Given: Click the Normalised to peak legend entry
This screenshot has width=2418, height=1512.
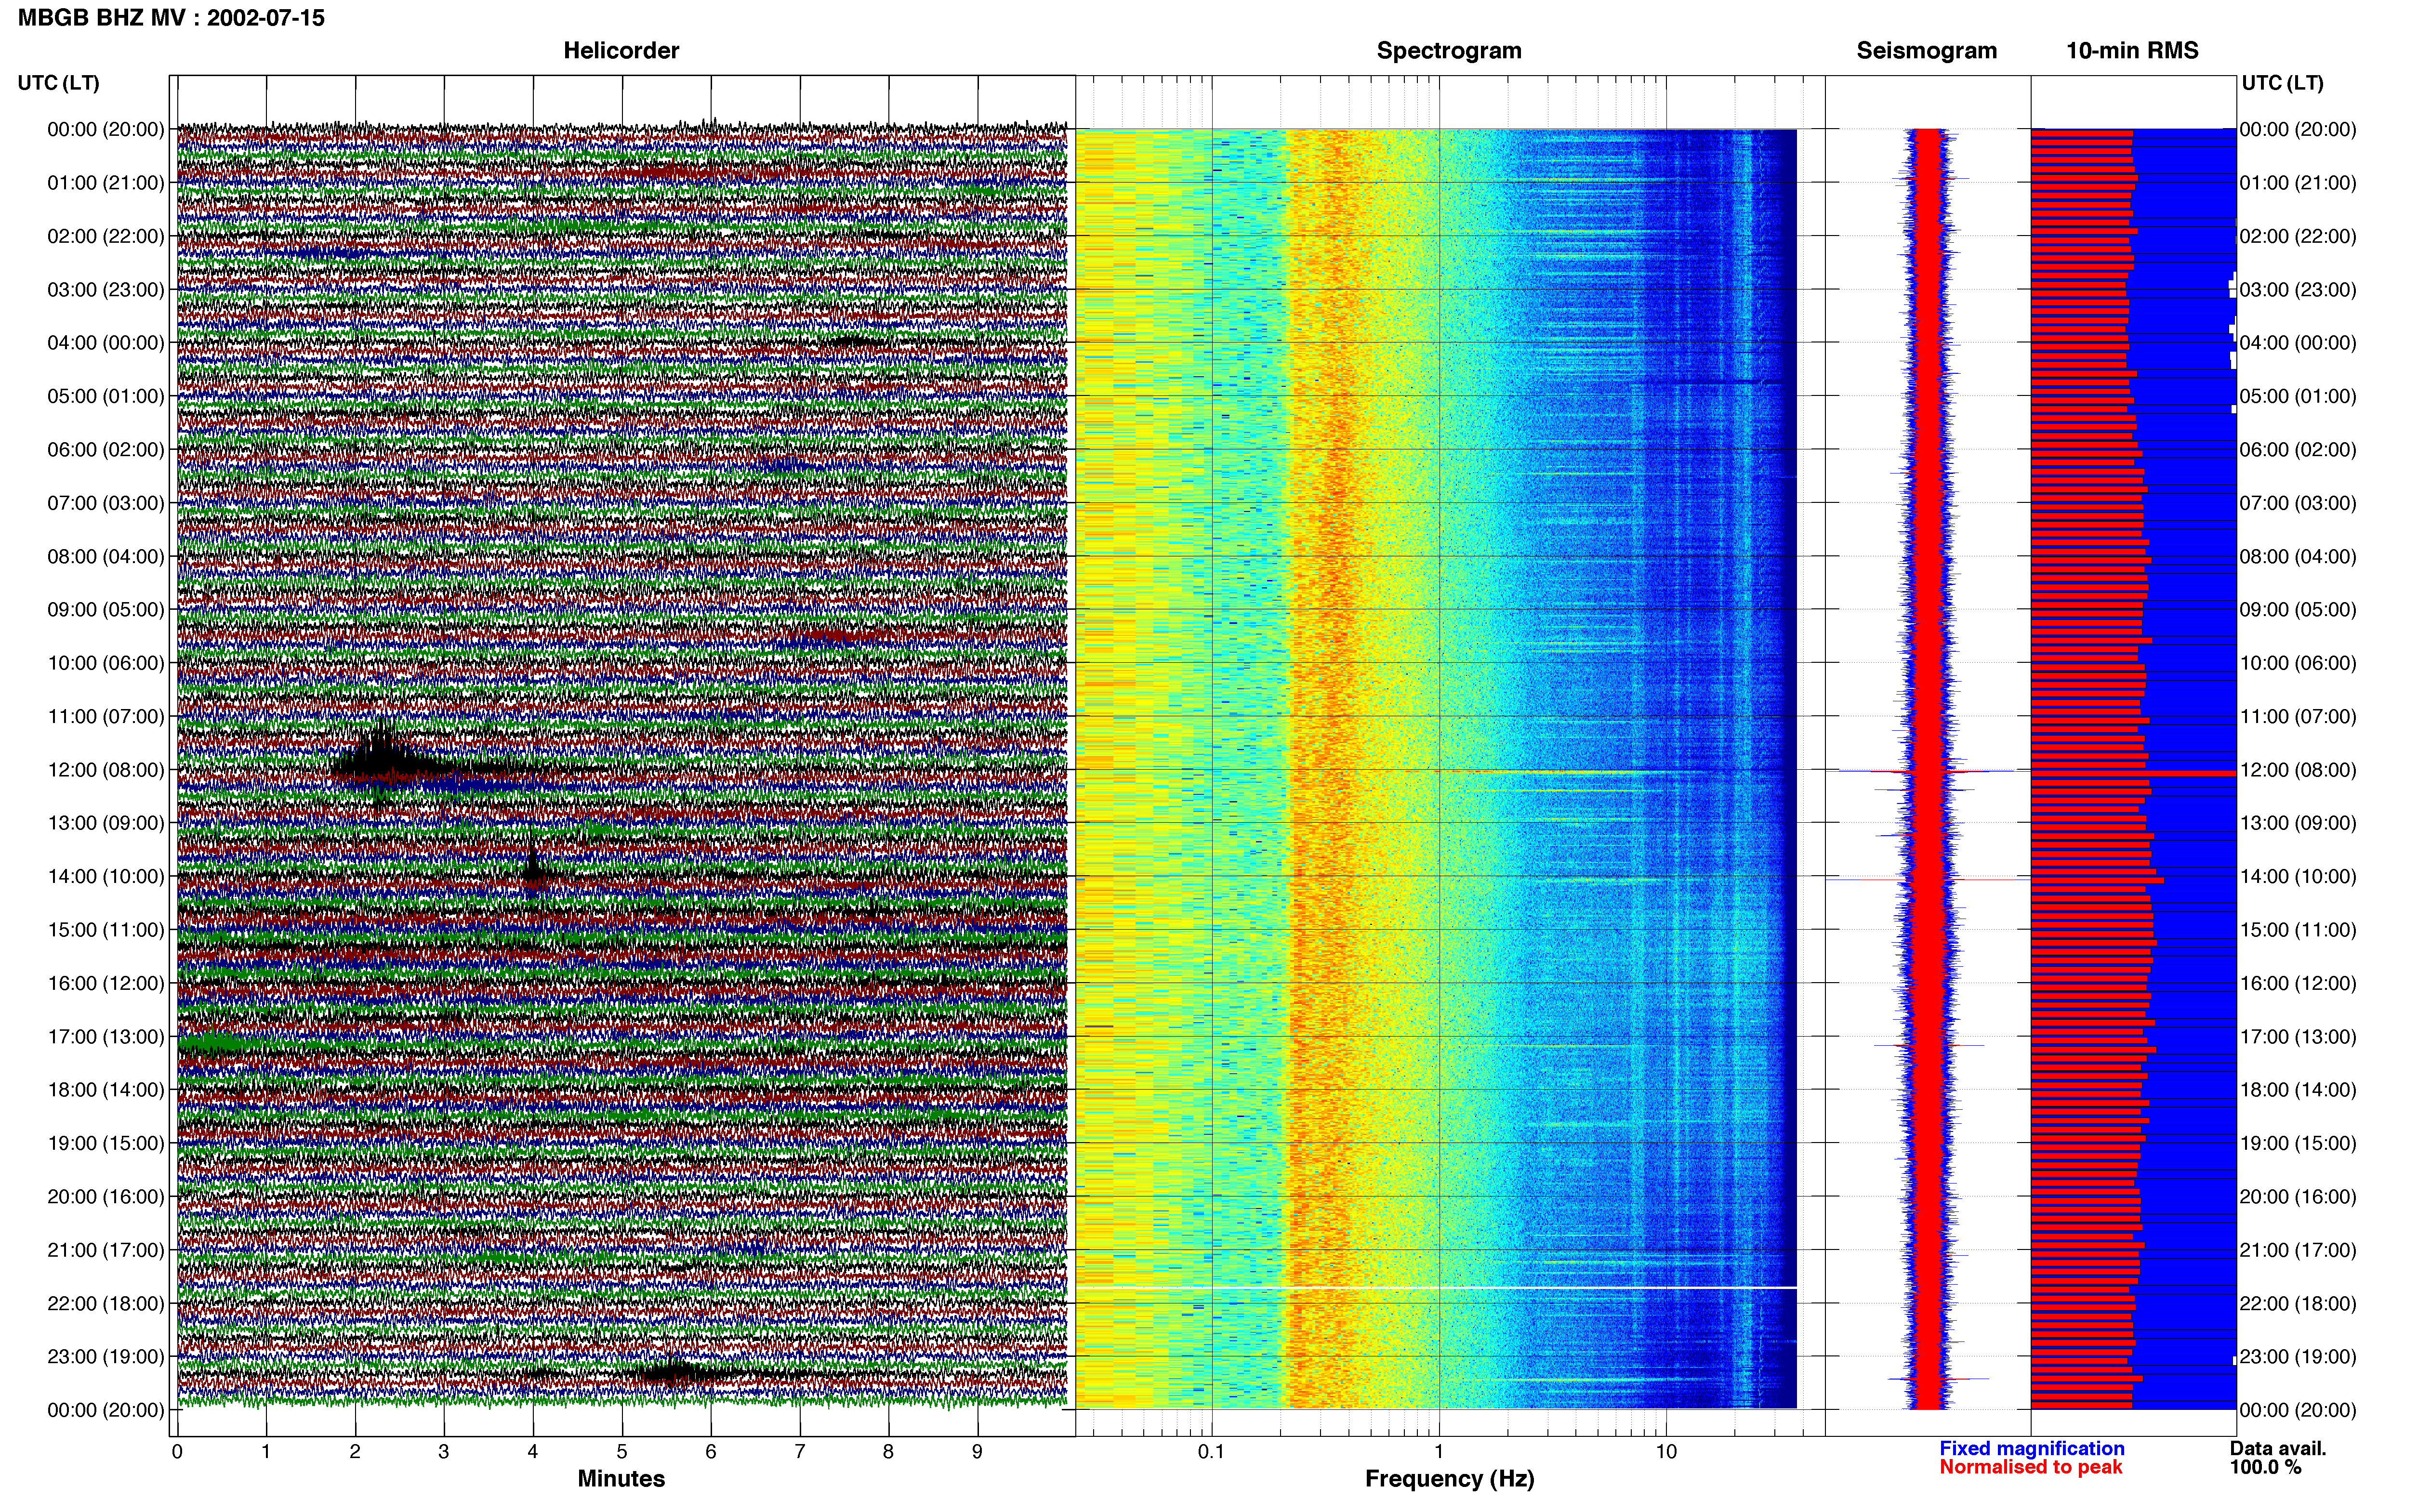Looking at the screenshot, I should 2030,1467.
